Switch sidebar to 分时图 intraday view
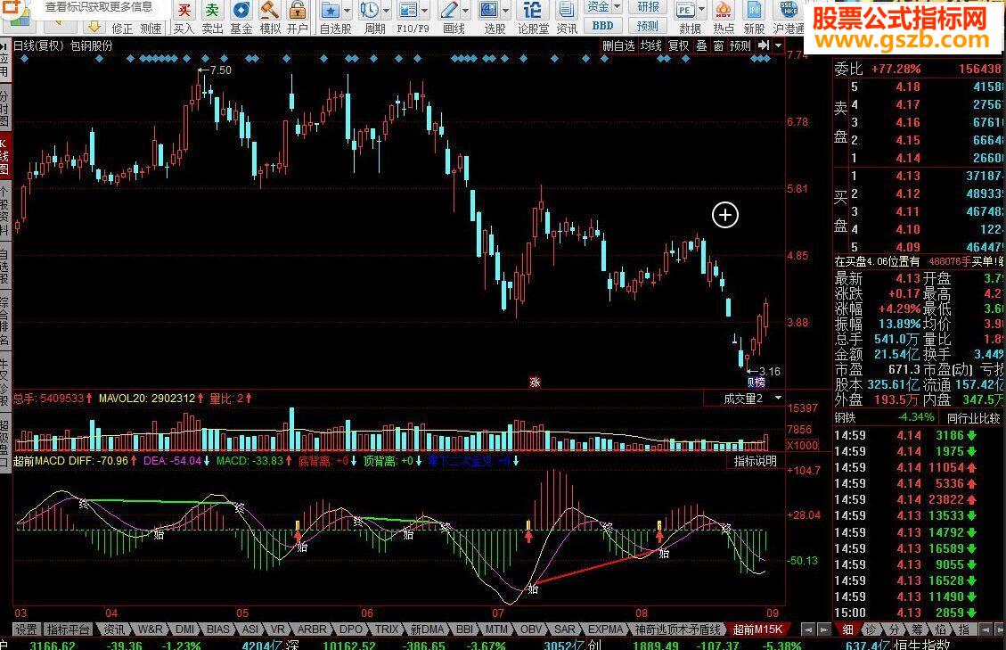The width and height of the screenshot is (1006, 650). pos(4,109)
